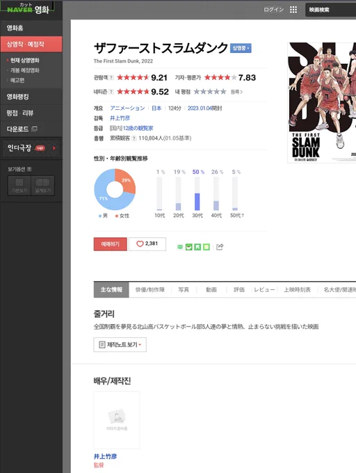Click the popup window icon beside 다운로드
Image resolution: width=356 pixels, height=473 pixels.
pos(34,129)
